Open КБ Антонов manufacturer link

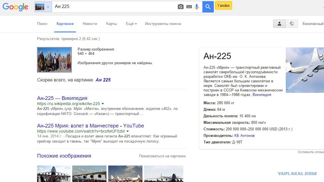244,135
